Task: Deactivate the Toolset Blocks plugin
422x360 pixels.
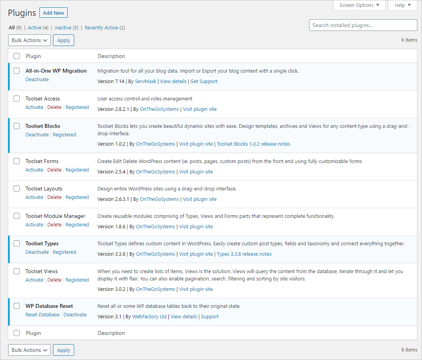Action: coord(37,134)
